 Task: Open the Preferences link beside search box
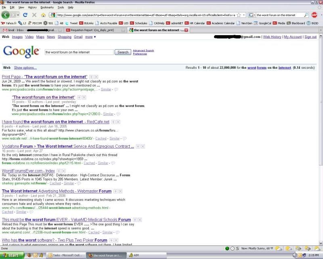[140, 54]
